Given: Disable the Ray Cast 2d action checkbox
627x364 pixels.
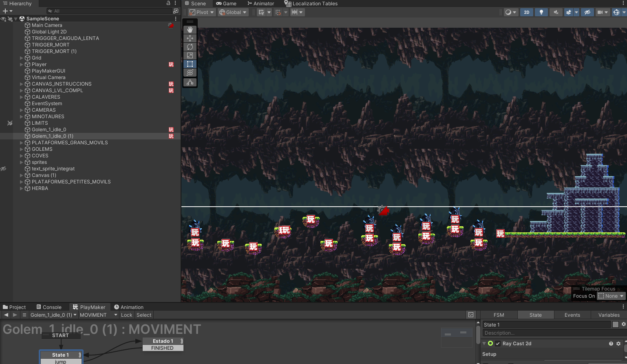Looking at the screenshot, I should pyautogui.click(x=498, y=344).
